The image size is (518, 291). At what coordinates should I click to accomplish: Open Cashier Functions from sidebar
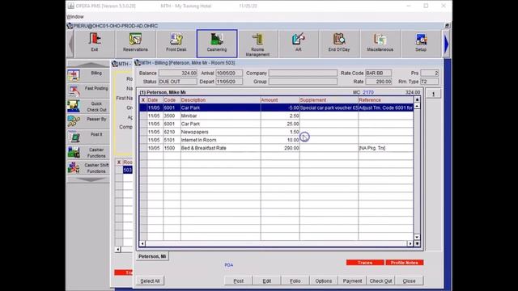pos(88,152)
